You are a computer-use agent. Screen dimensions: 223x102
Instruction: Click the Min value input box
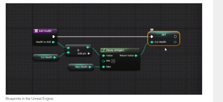(113, 61)
